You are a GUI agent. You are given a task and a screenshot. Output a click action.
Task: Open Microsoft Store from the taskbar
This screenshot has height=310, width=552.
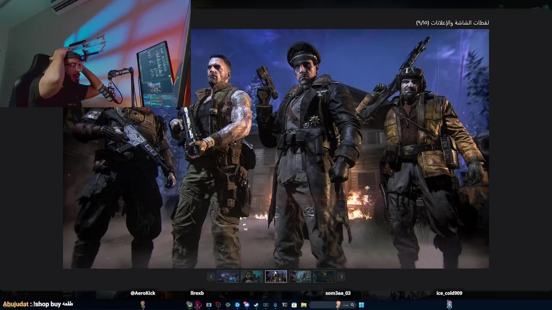(294, 305)
